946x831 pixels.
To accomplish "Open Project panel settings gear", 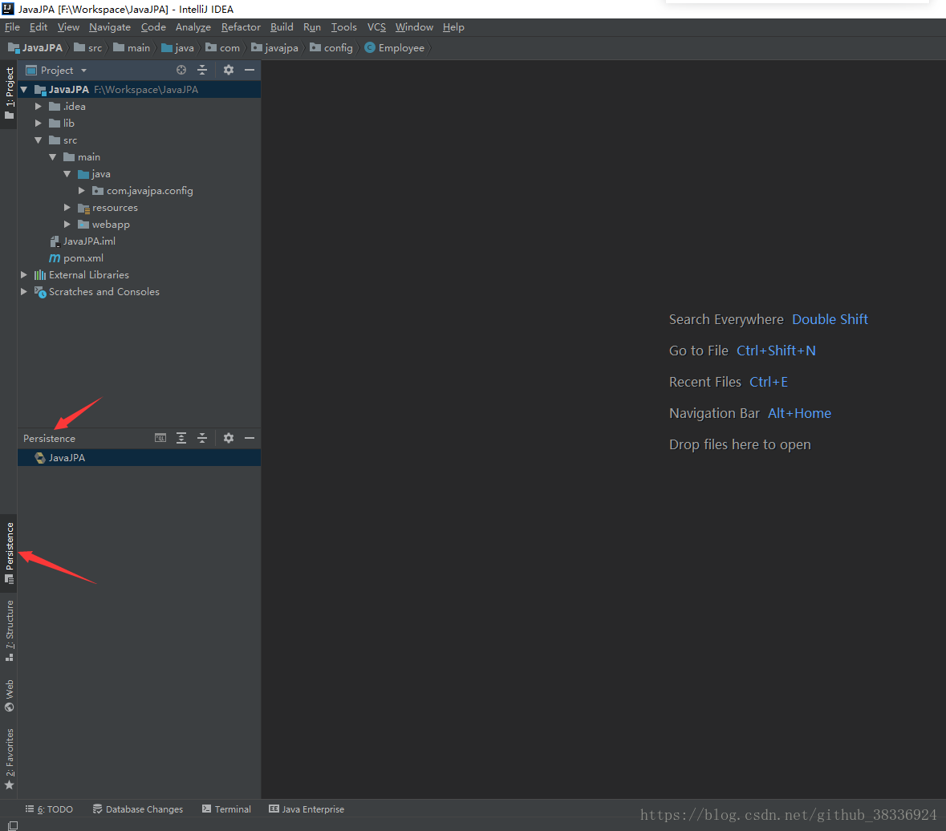I will (228, 70).
